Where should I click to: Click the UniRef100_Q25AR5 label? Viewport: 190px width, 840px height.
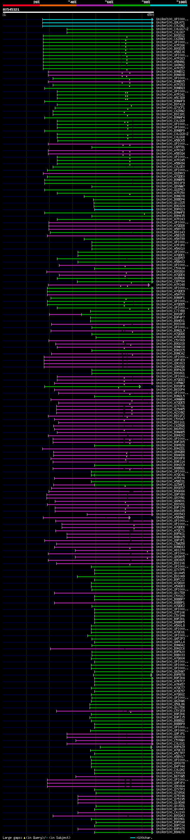point(170,409)
